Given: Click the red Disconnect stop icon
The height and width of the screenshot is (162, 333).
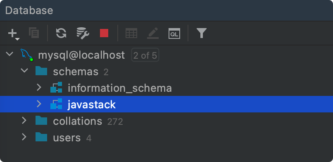Looking at the screenshot, I should pos(104,33).
